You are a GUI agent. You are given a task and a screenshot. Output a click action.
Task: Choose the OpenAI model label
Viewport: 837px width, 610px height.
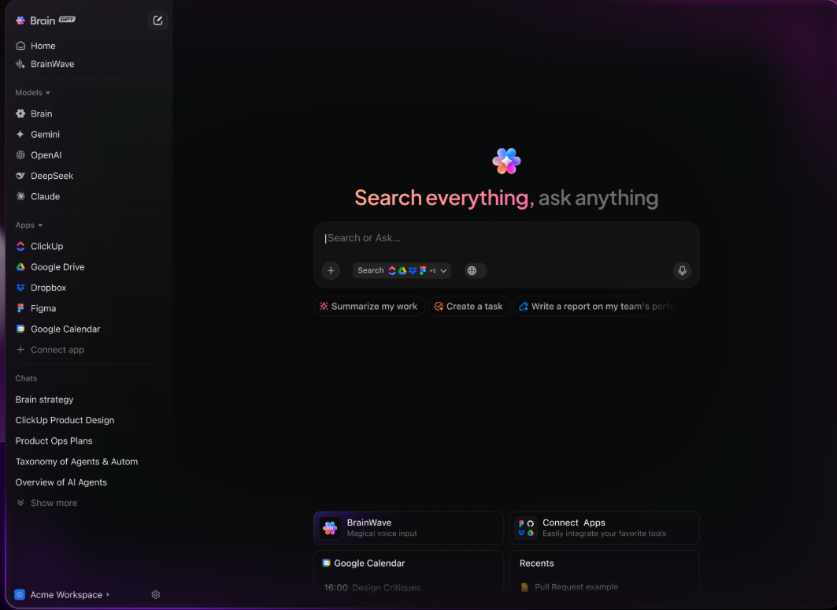point(46,155)
